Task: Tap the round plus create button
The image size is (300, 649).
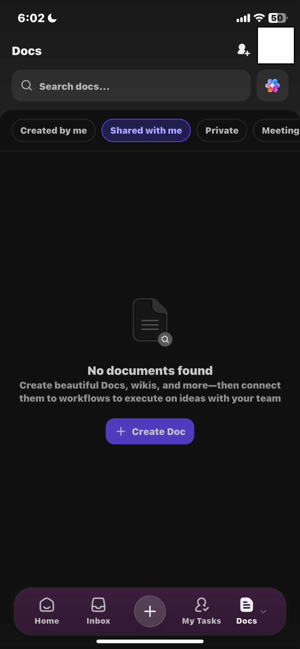Action: coord(150,611)
